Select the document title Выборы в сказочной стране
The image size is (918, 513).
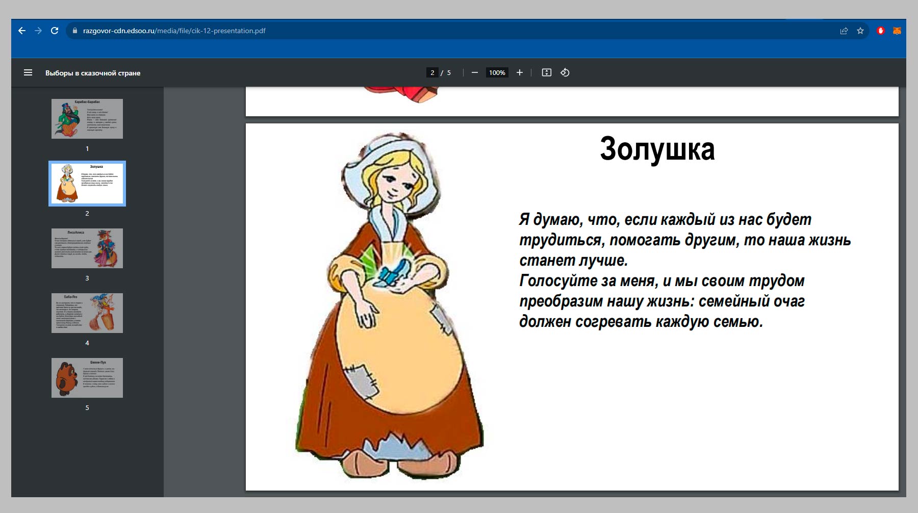(93, 73)
